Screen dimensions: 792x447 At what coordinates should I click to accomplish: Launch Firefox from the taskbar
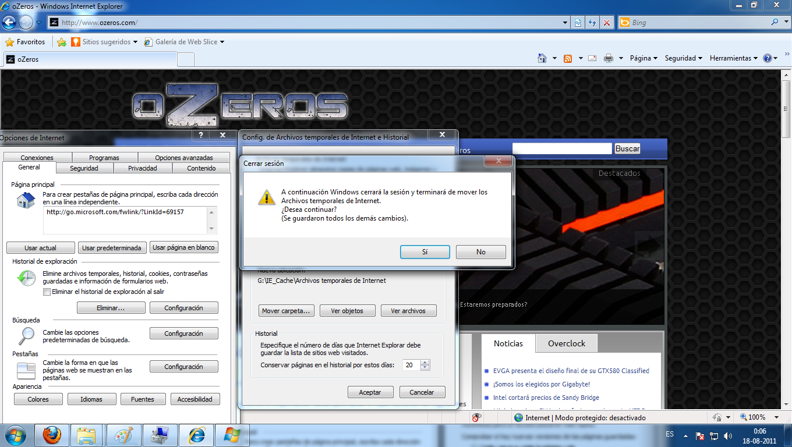52,435
